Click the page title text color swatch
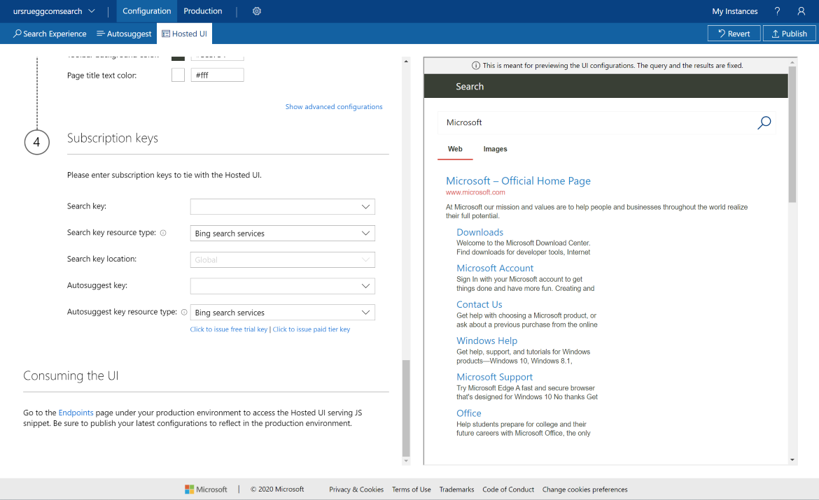819x500 pixels. 178,75
